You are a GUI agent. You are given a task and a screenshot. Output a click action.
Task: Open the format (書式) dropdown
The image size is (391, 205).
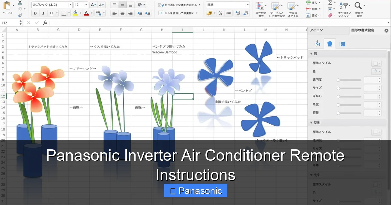point(313,15)
